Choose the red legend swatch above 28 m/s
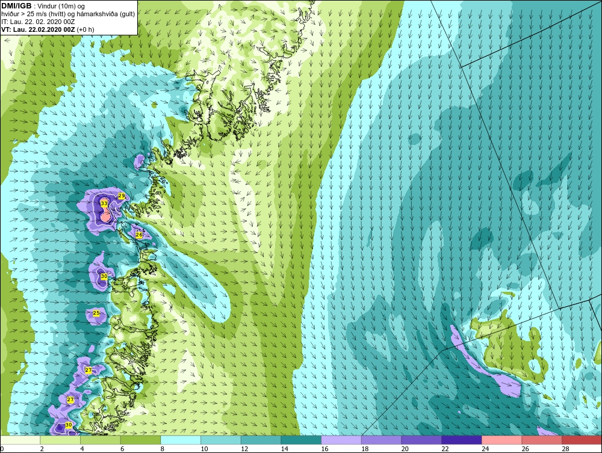The height and width of the screenshot is (453, 602). [x=582, y=440]
